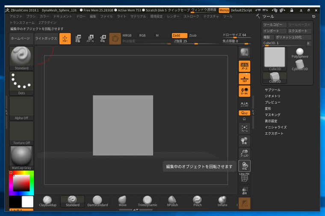
Task: Select the Cylinder3D tool thumbnail
Action: pyautogui.click(x=300, y=65)
